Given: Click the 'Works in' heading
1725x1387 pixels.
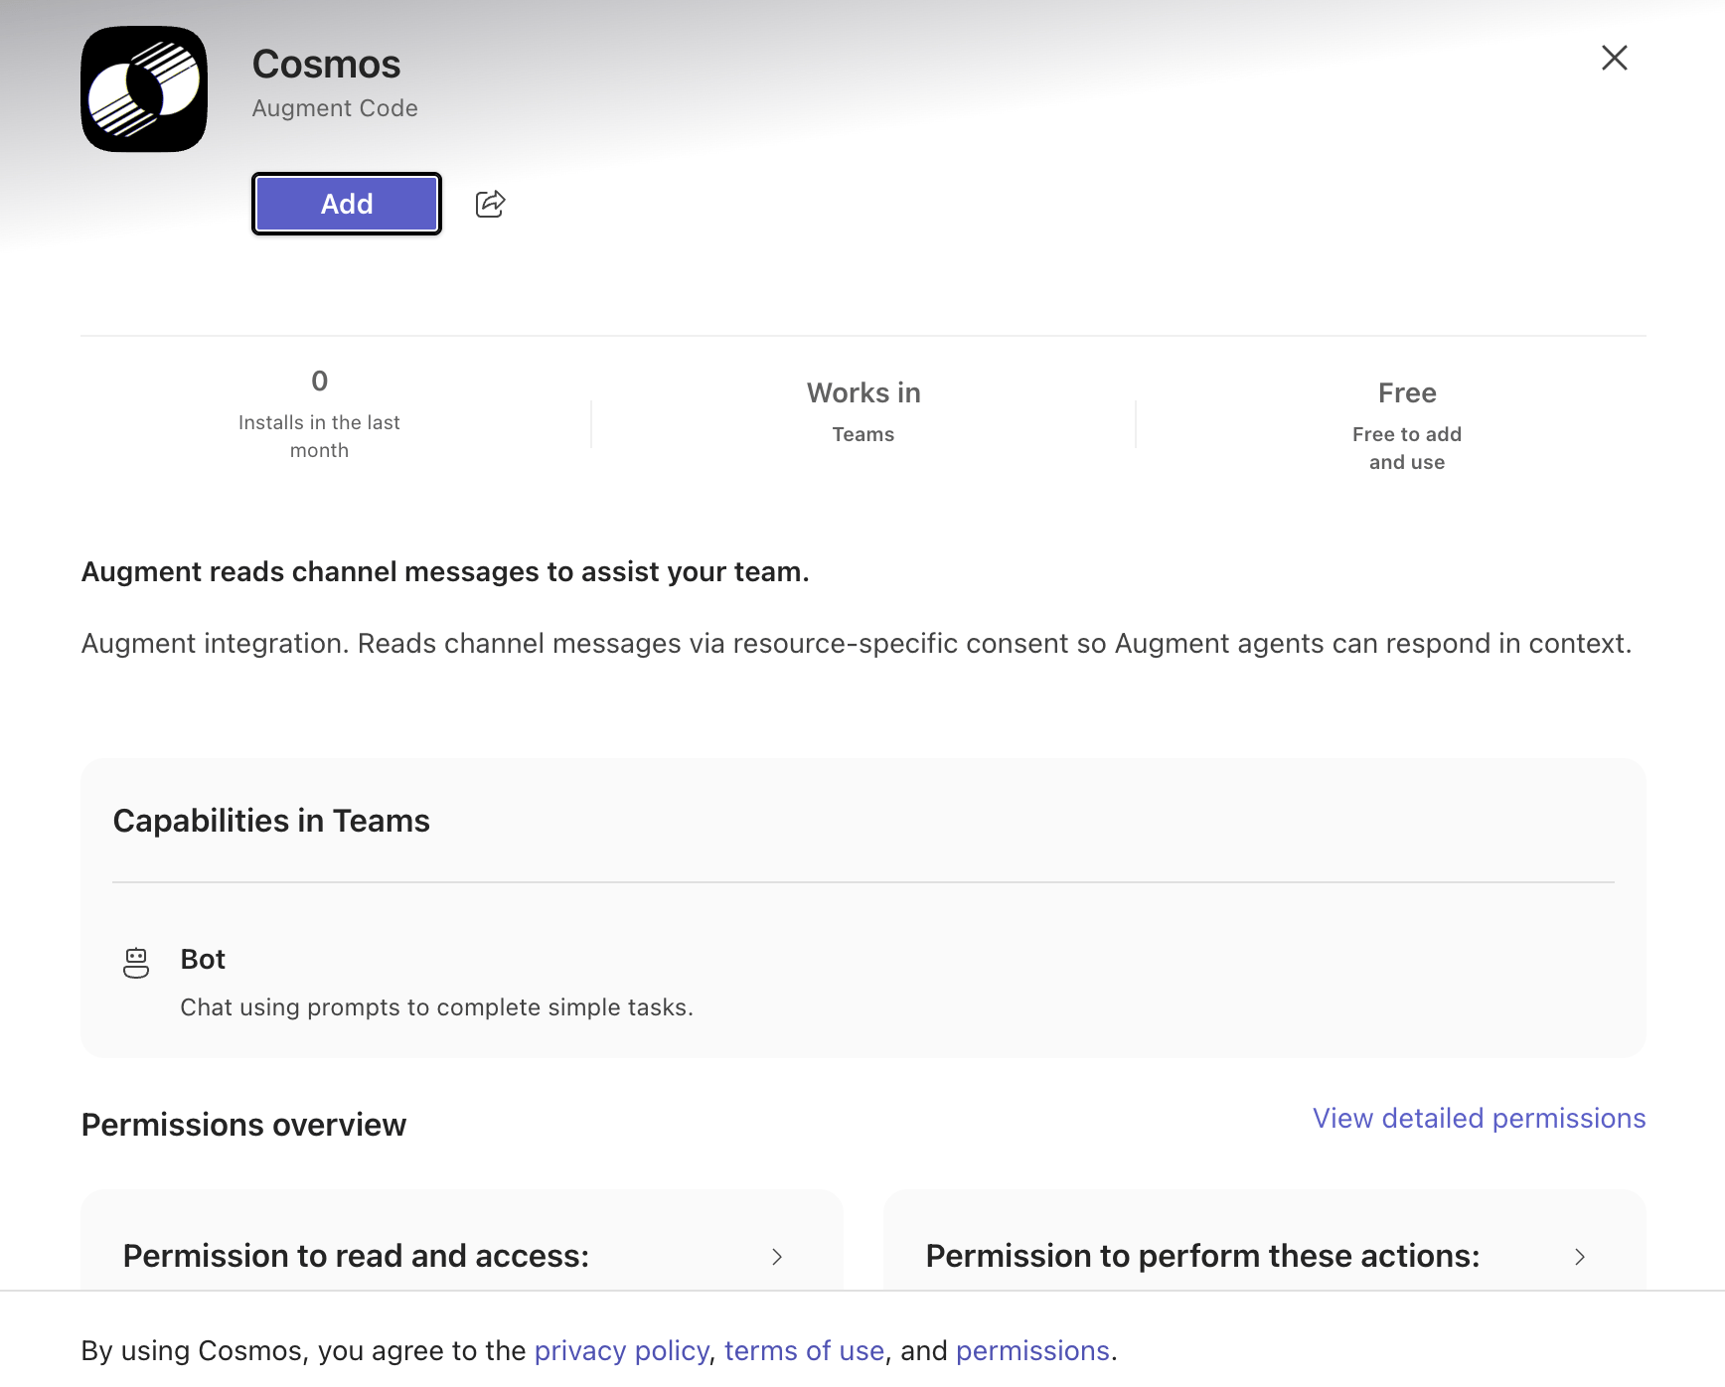Looking at the screenshot, I should click(863, 392).
